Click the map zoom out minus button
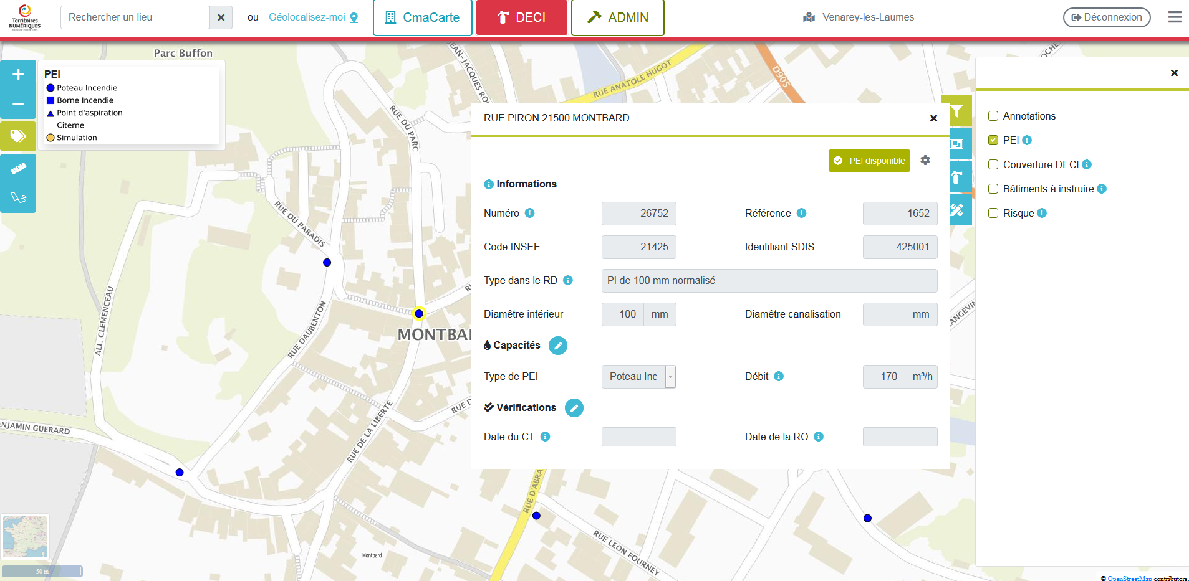Image resolution: width=1189 pixels, height=581 pixels. click(18, 103)
